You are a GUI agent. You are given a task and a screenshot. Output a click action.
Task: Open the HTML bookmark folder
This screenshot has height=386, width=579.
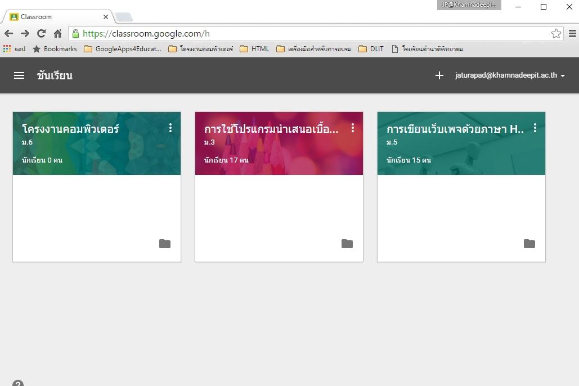click(x=254, y=49)
